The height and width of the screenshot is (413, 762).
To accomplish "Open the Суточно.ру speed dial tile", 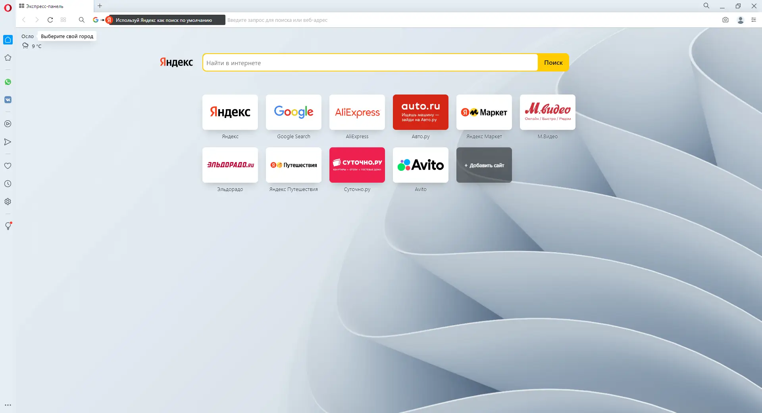I will coord(357,165).
